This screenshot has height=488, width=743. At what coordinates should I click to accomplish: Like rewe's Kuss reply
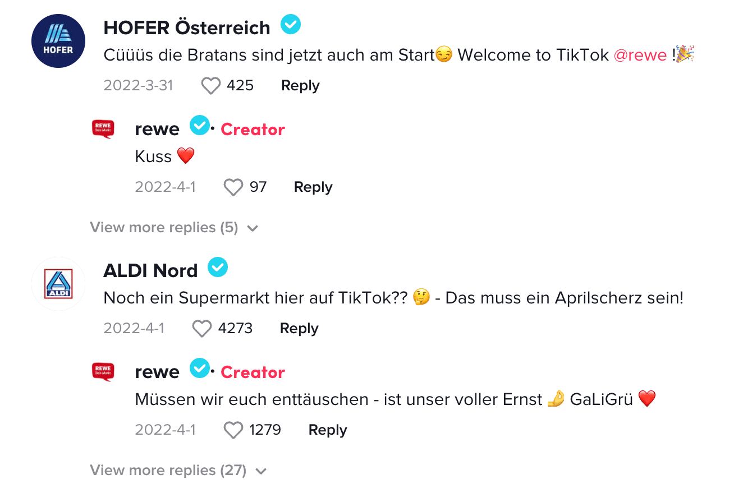tap(233, 187)
